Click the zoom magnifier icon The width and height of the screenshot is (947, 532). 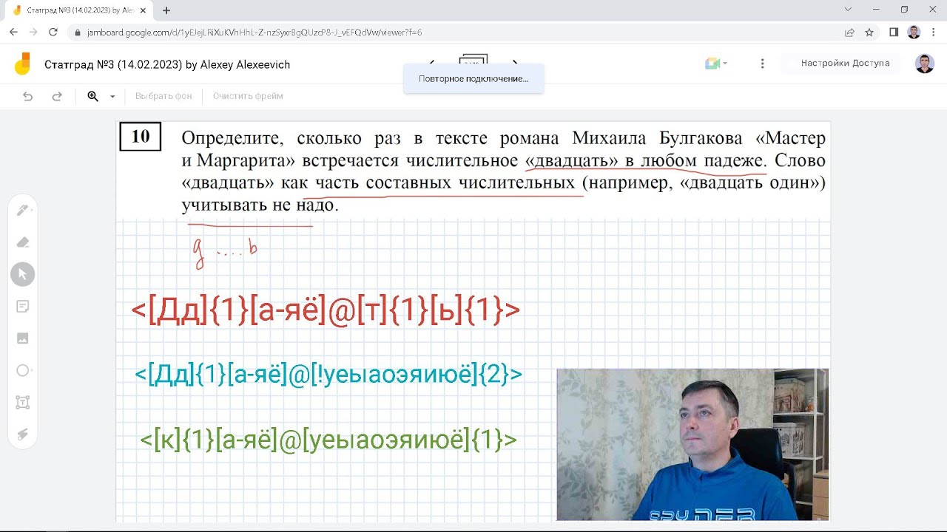click(93, 96)
